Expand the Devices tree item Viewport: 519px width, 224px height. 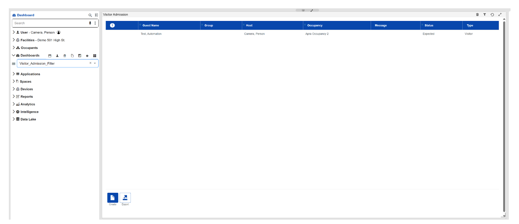(x=14, y=89)
